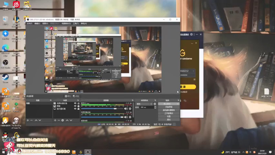This screenshot has height=155, width=275.
Task: Open the scene transition type dropdown
Action: pos(144,104)
